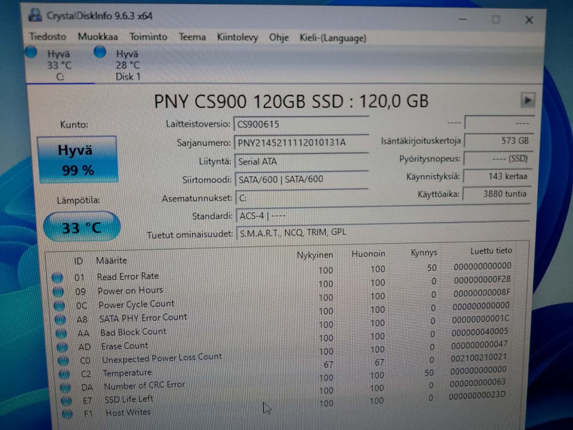Click the CrystalDiskInfo app icon in title bar

(x=35, y=15)
